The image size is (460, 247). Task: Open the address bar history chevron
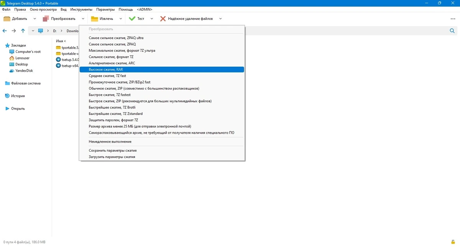(x=33, y=31)
